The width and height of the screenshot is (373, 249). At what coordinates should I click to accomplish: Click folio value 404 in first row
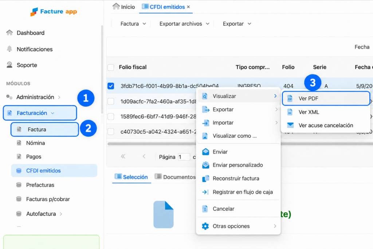[x=288, y=86]
